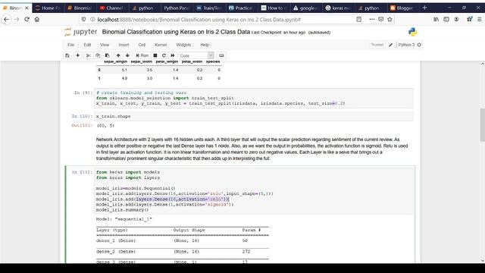The image size is (485, 273).
Task: Click the Jupyter logo
Action: 80,32
